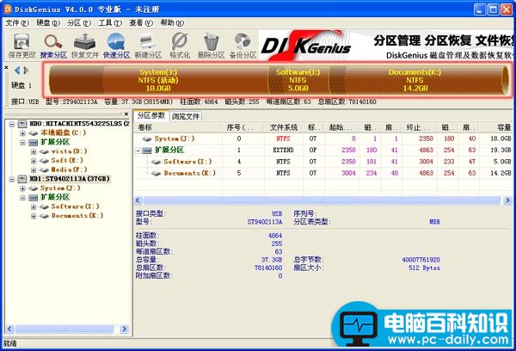Image resolution: width=516 pixels, height=351 pixels.
Task: Click the Software(I:) drive icon in partition table
Action: [x=156, y=162]
